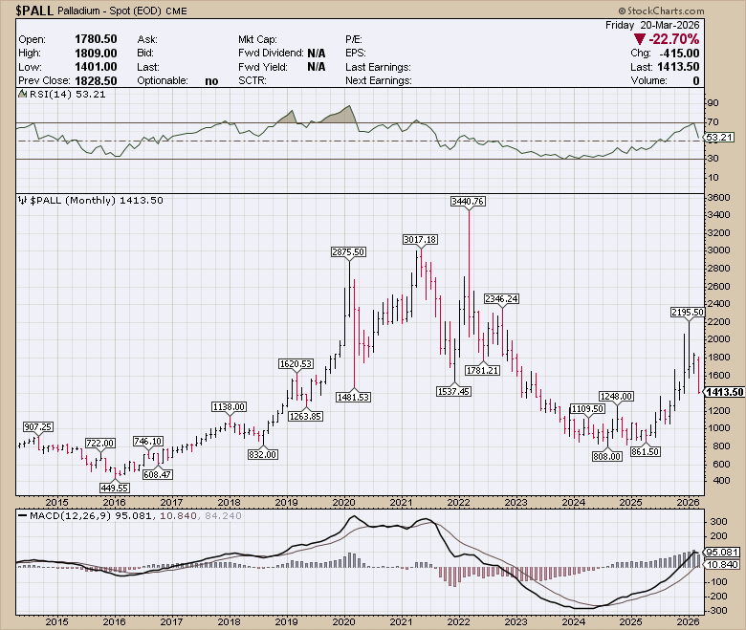The width and height of the screenshot is (746, 630).
Task: Select the 722.00 price label
Action: tap(99, 444)
